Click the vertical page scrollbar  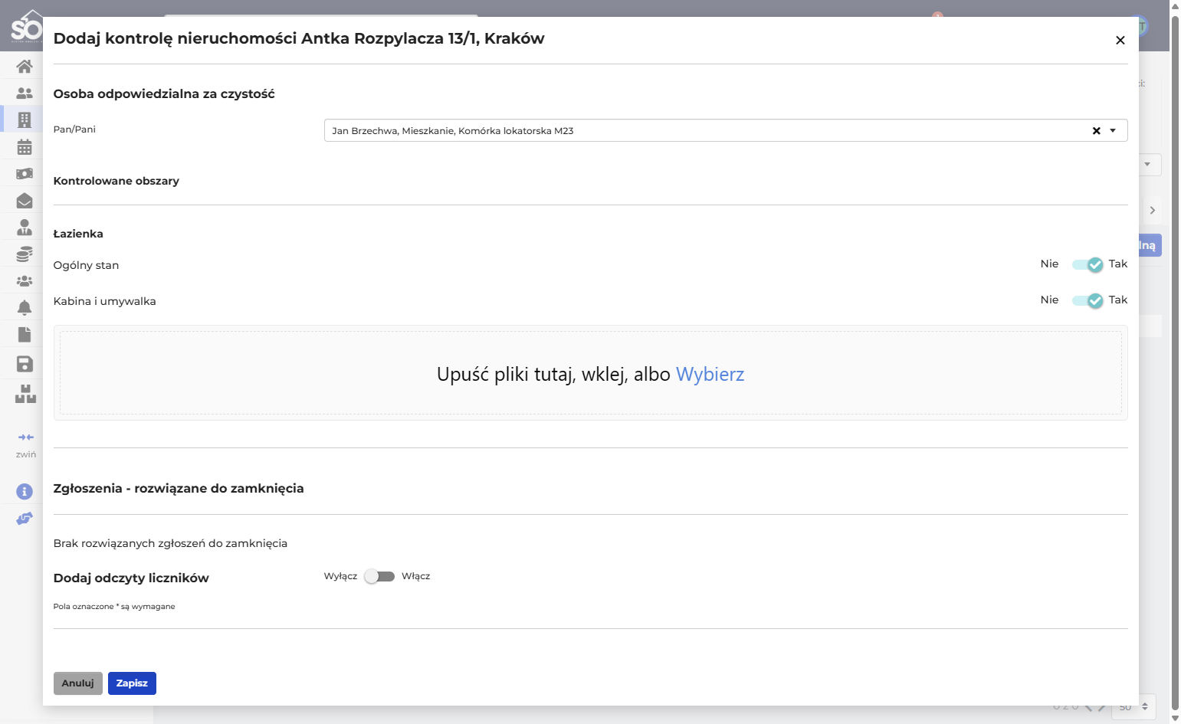(x=1176, y=362)
